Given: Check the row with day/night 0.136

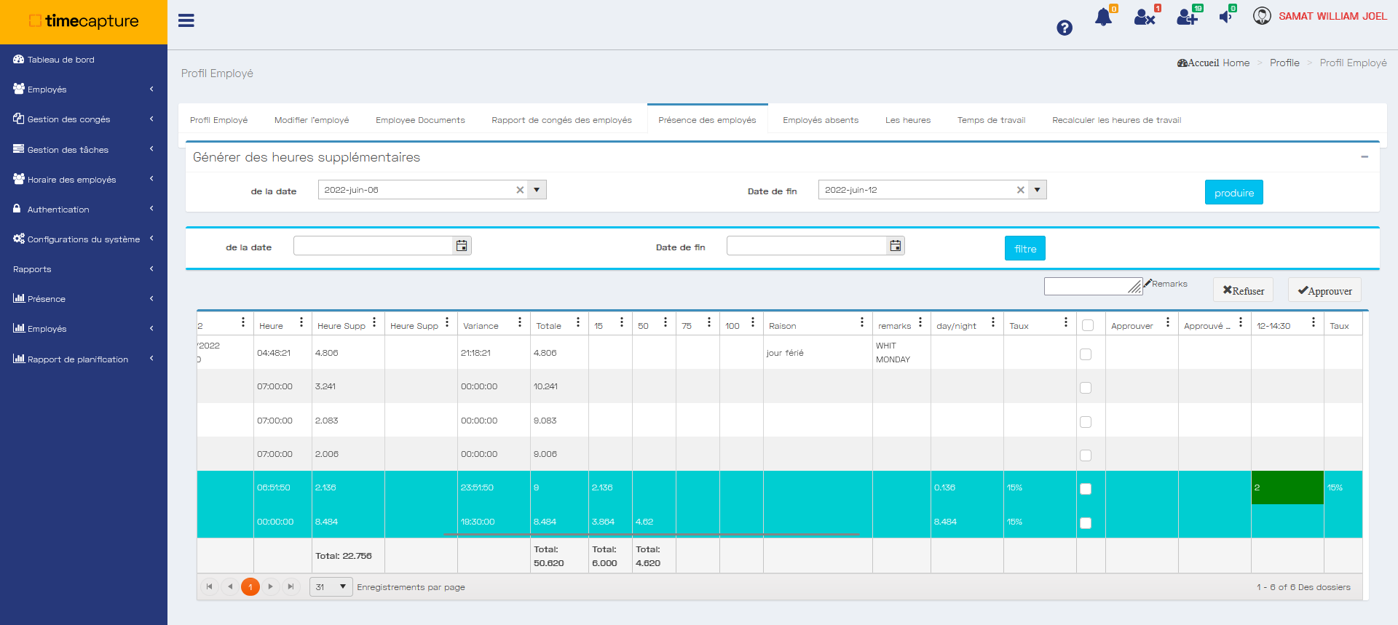Looking at the screenshot, I should 1086,489.
